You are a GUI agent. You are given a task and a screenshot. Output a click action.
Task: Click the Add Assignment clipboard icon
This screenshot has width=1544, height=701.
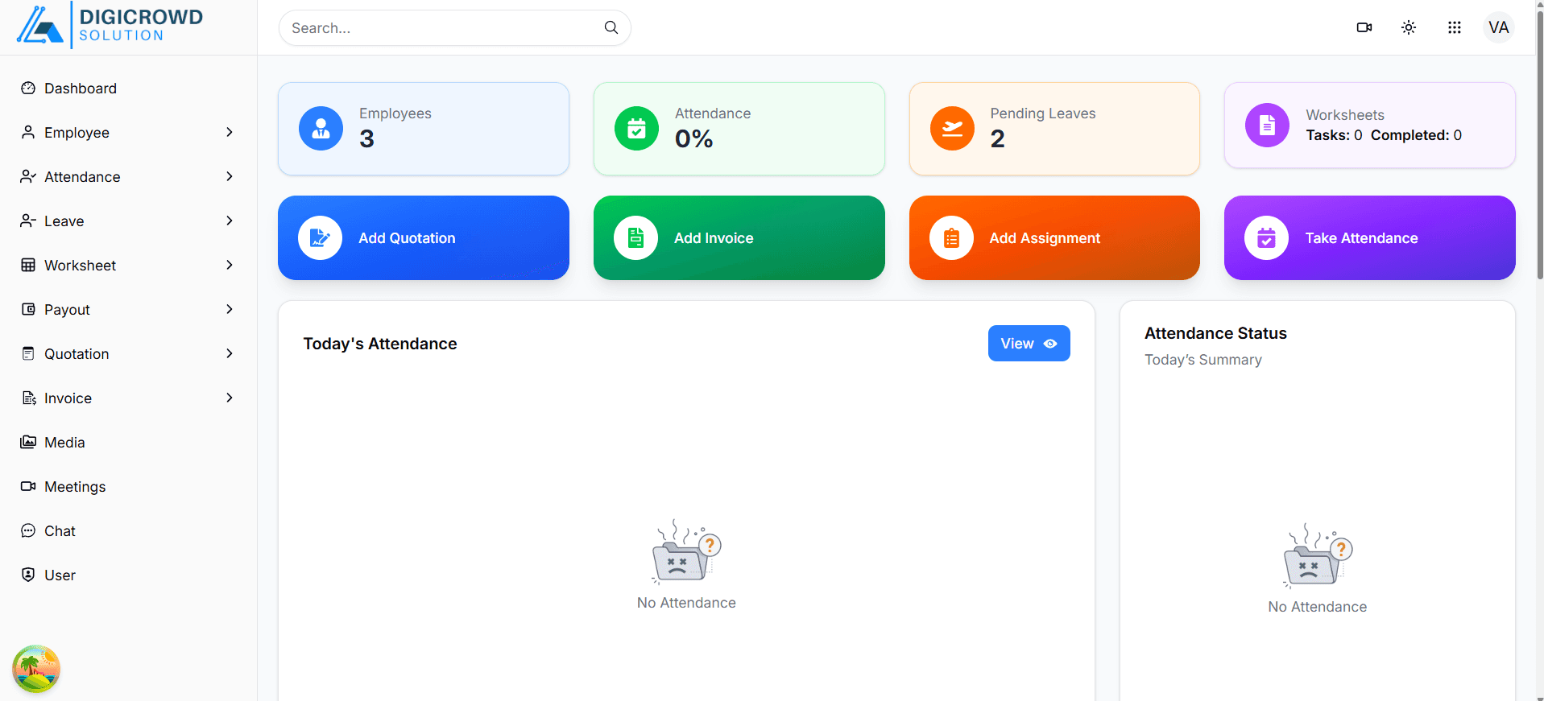[x=951, y=238]
